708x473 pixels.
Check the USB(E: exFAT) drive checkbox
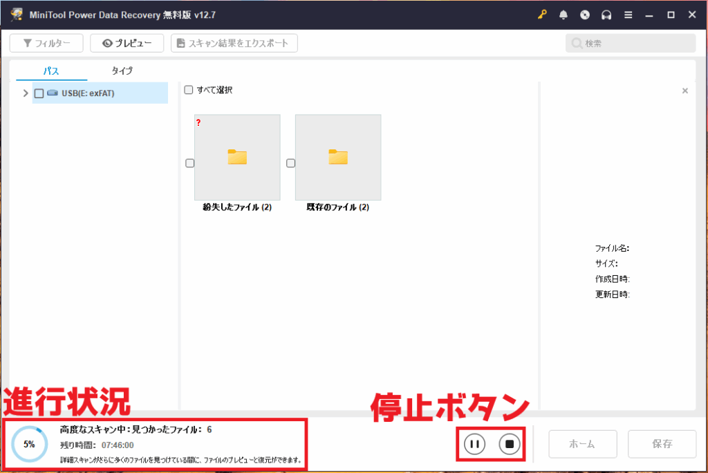click(x=39, y=93)
